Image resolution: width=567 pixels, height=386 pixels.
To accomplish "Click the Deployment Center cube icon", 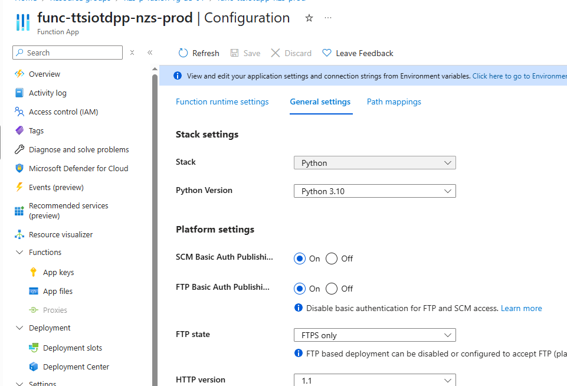I will tap(34, 367).
